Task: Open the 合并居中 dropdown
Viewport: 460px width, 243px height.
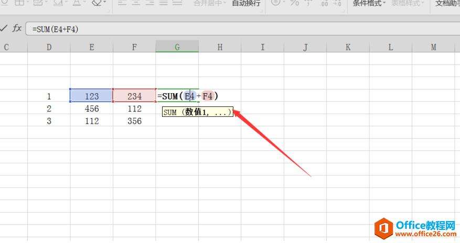Action: tap(209, 3)
